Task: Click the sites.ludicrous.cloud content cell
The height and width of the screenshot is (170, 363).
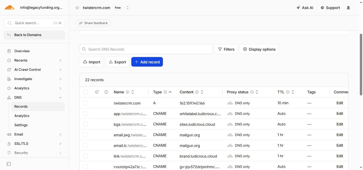Action: tap(197, 124)
